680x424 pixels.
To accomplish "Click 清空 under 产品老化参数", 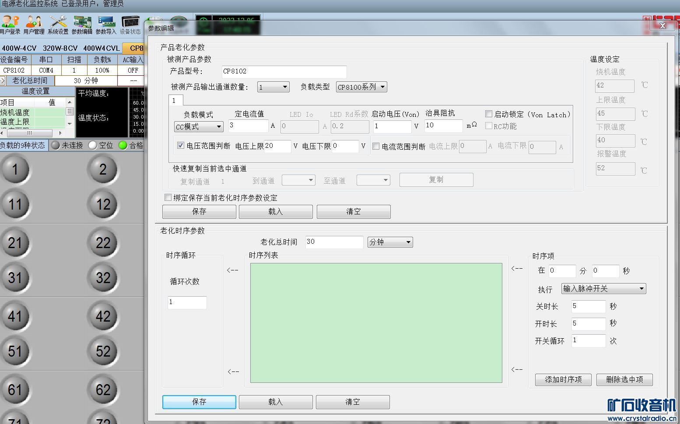I will click(x=354, y=212).
